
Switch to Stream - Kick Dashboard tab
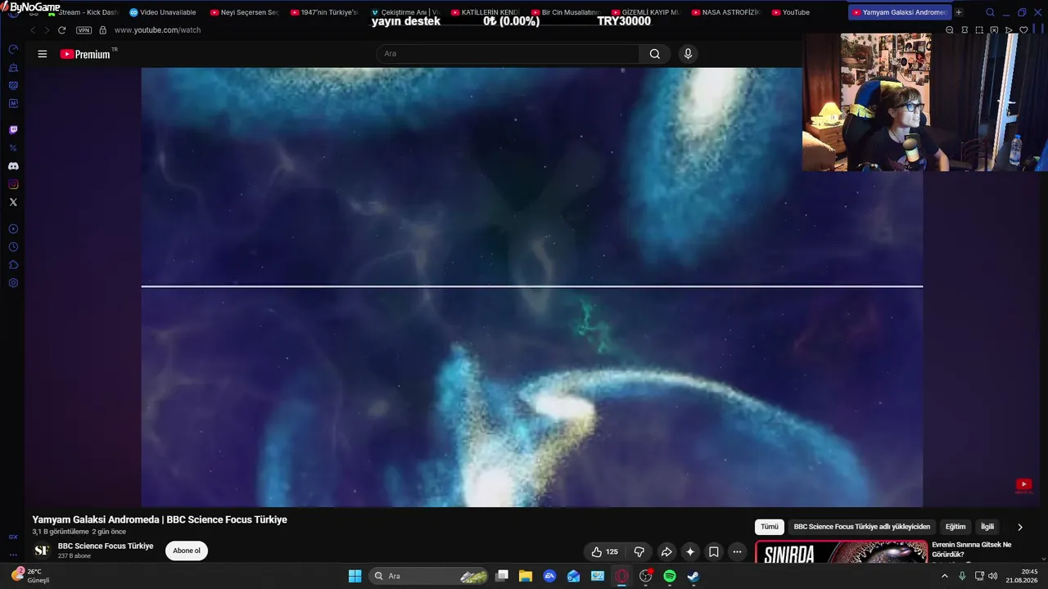click(x=82, y=12)
